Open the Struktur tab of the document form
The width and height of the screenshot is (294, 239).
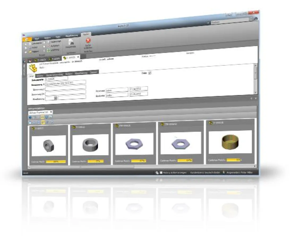pyautogui.click(x=40, y=75)
